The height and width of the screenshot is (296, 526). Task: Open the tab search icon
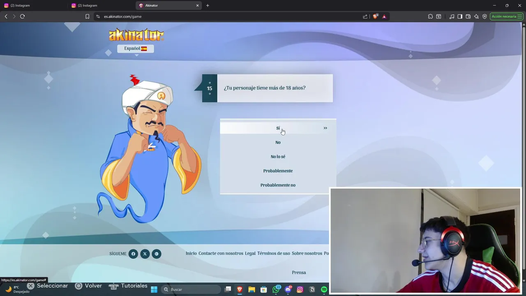pos(438,16)
